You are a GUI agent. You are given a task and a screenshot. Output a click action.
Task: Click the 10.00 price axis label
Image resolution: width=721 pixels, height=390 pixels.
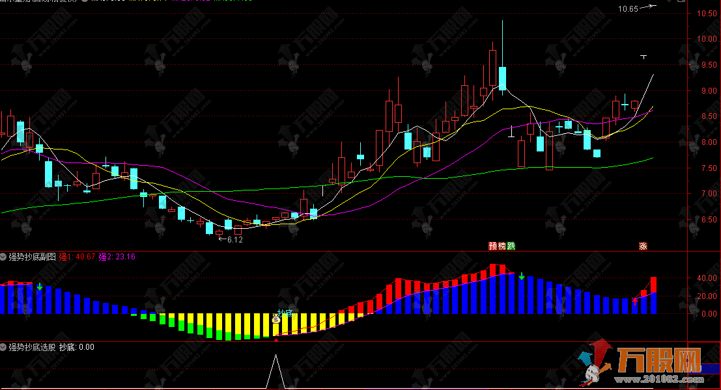tap(707, 39)
